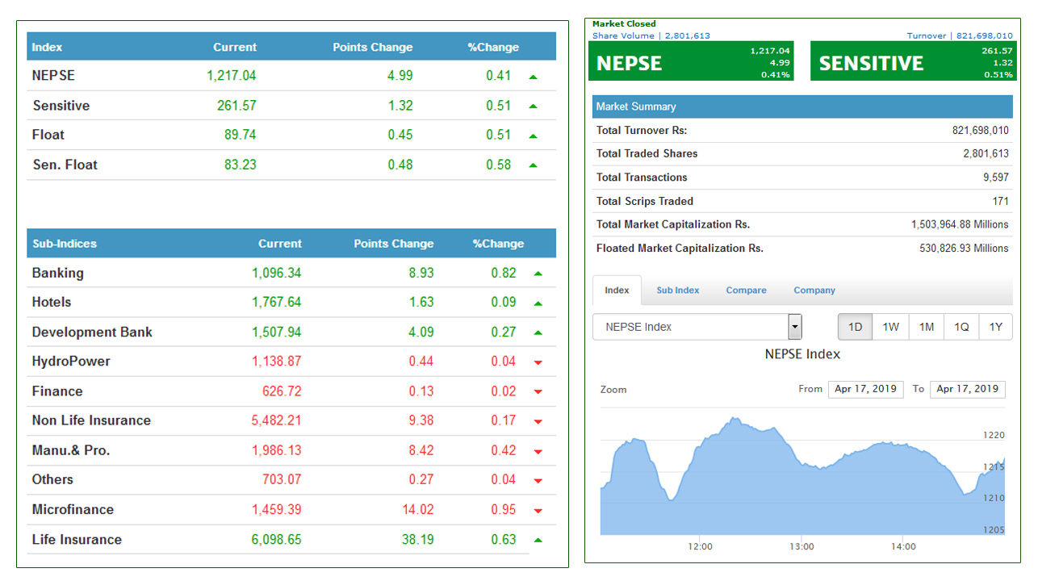Screen dimensions: 1038x581
Task: Click the Finance sub-index name
Action: pyautogui.click(x=57, y=391)
